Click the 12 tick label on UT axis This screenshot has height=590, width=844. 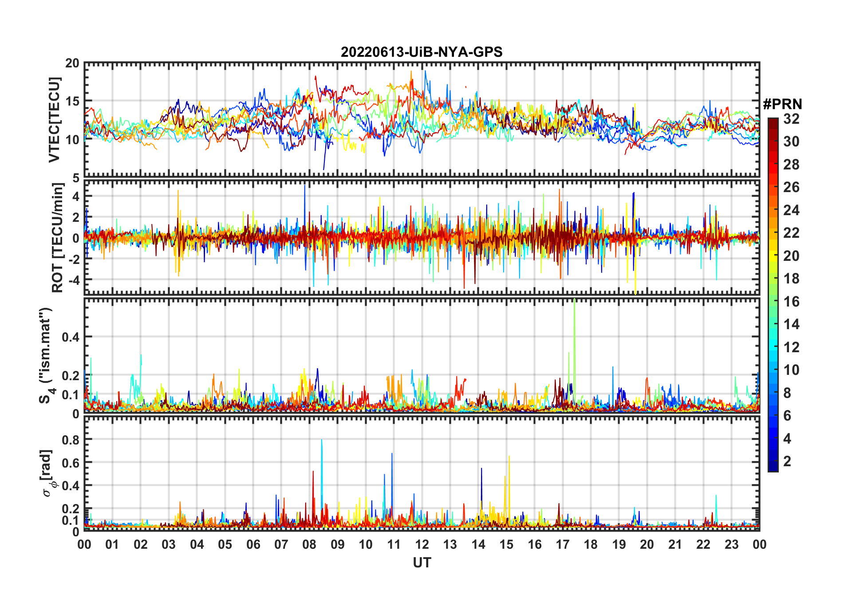tap(422, 544)
